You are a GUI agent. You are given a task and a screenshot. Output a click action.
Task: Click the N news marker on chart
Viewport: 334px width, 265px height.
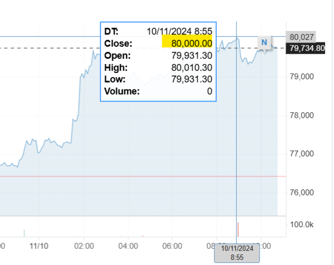264,42
